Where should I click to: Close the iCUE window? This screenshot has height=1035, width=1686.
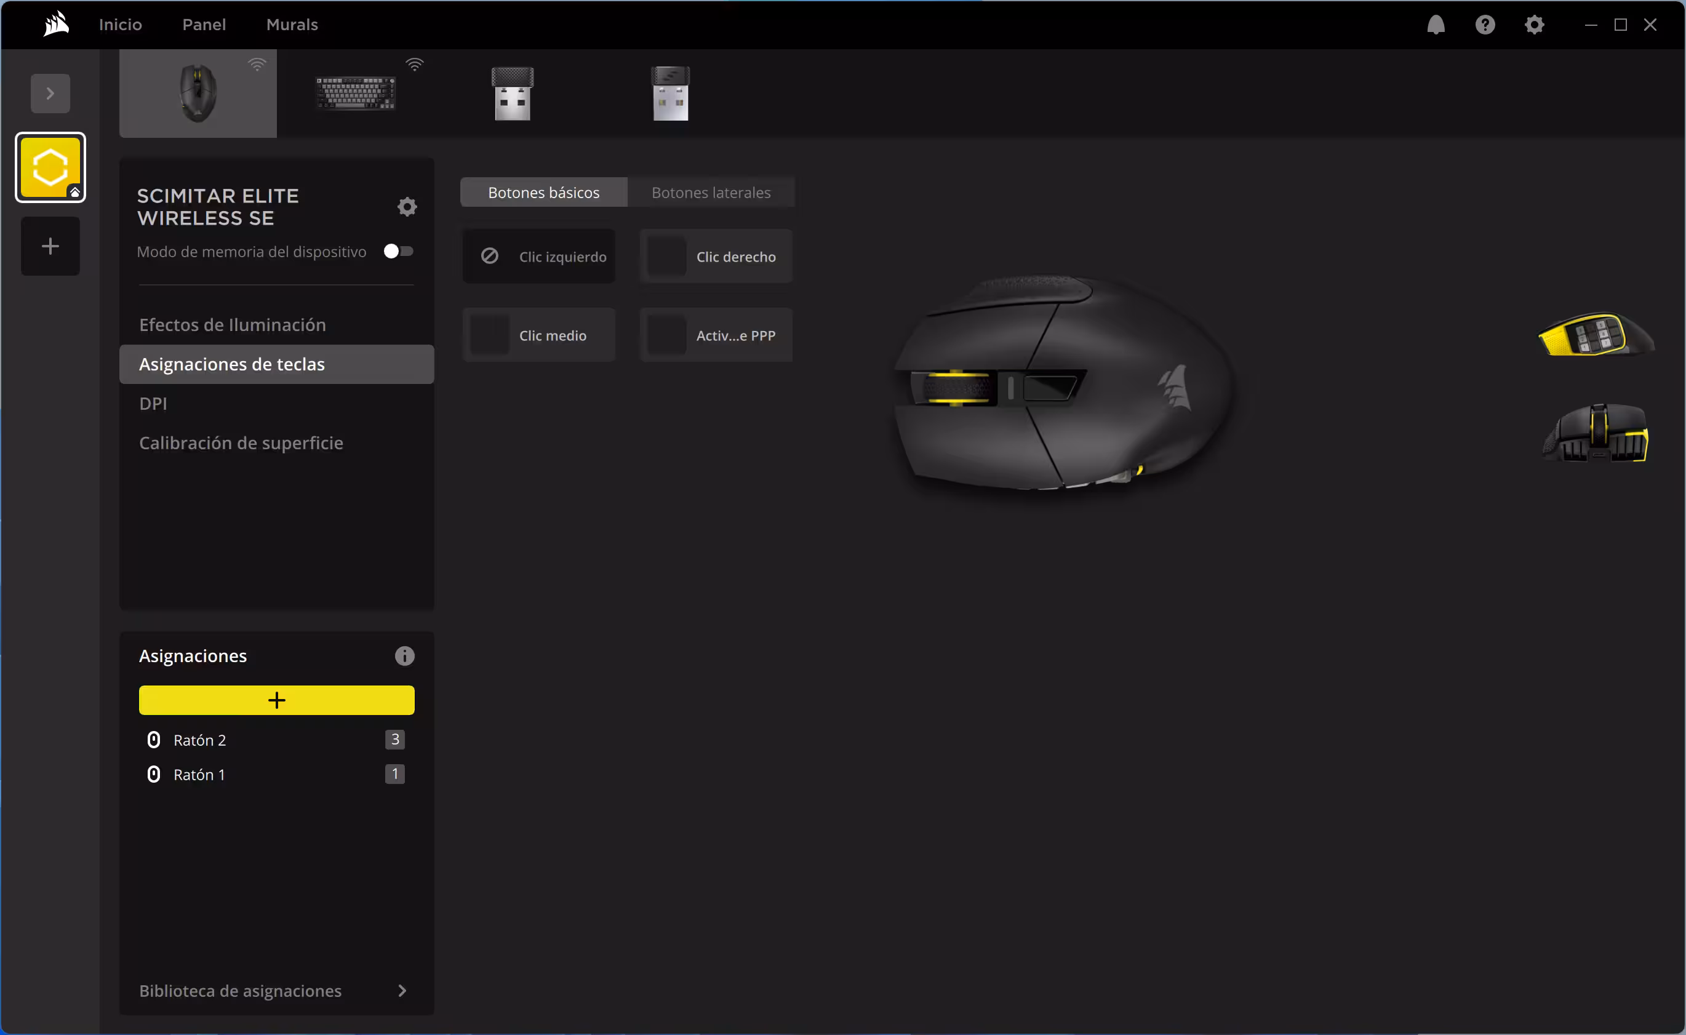1650,25
